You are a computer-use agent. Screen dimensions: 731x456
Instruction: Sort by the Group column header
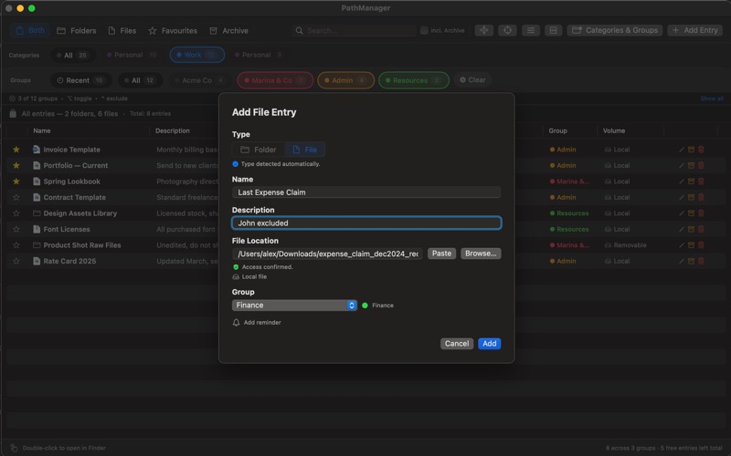(x=557, y=130)
